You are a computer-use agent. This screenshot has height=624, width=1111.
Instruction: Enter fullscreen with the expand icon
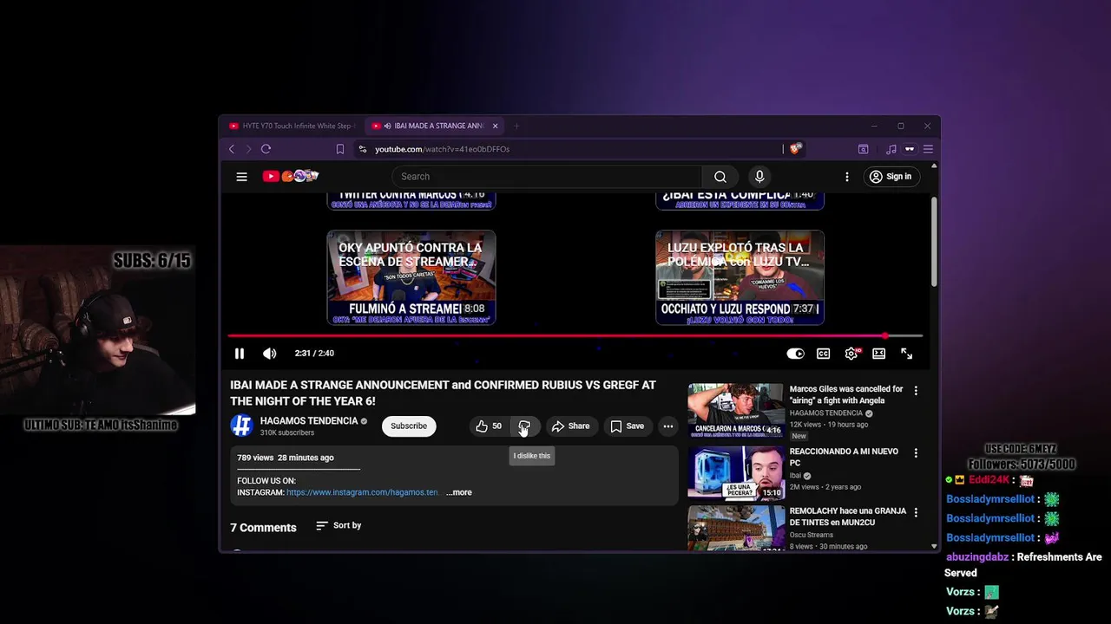[906, 354]
